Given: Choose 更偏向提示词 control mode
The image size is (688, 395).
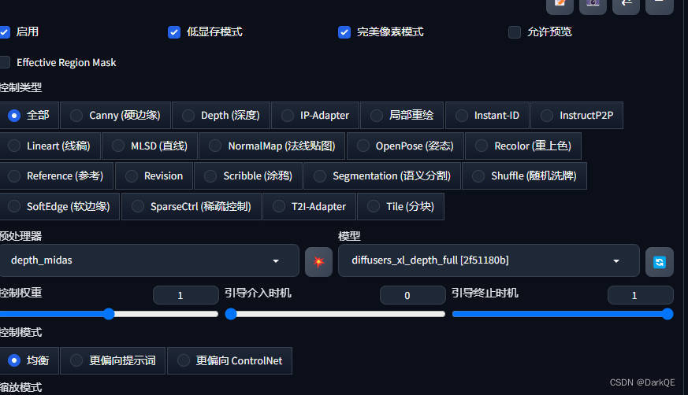Looking at the screenshot, I should (113, 360).
